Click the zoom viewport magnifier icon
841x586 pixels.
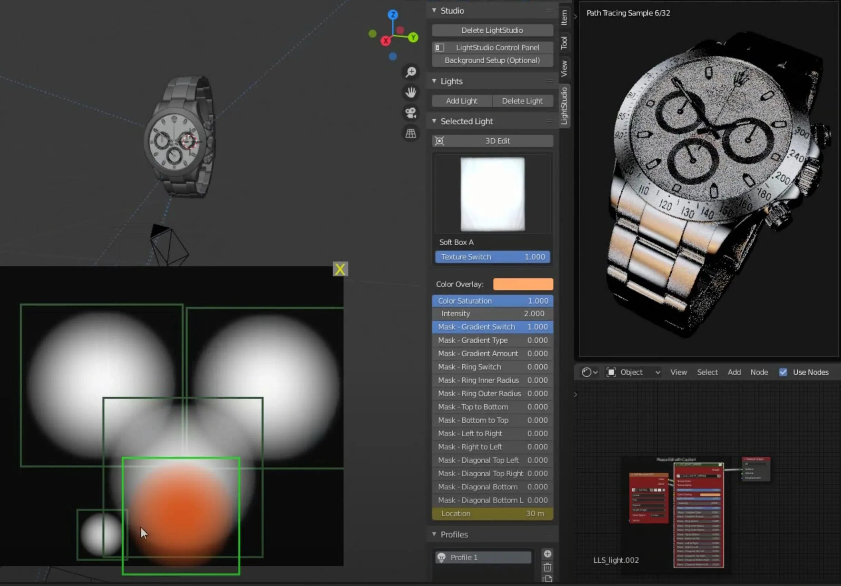tap(411, 72)
